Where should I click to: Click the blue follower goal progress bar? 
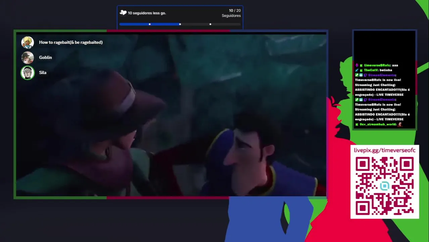180,24
